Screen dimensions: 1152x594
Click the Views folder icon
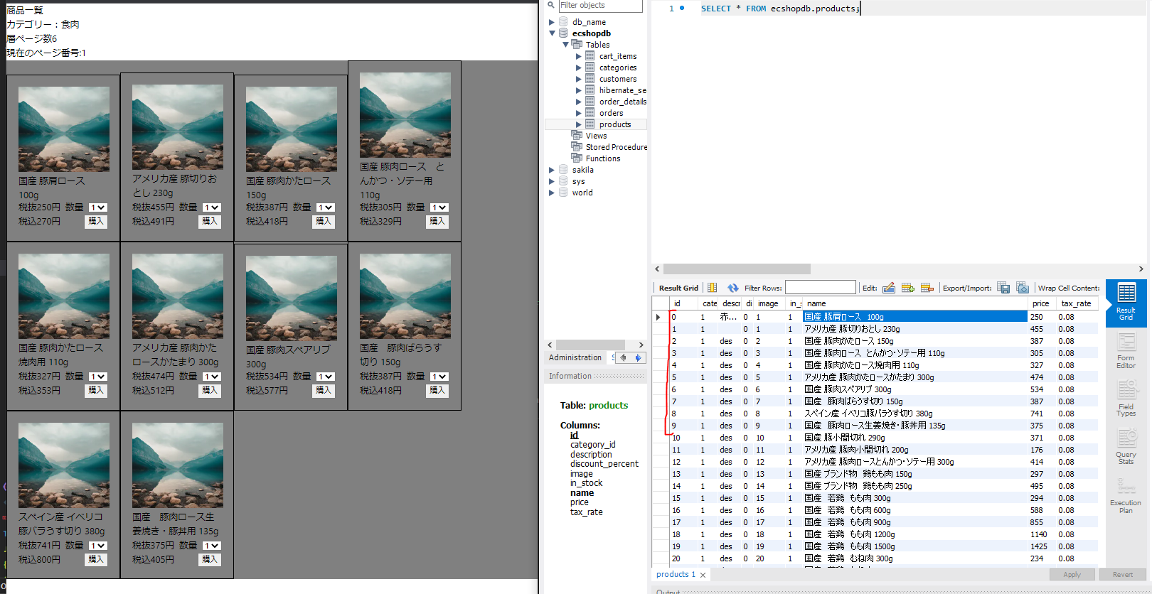577,136
